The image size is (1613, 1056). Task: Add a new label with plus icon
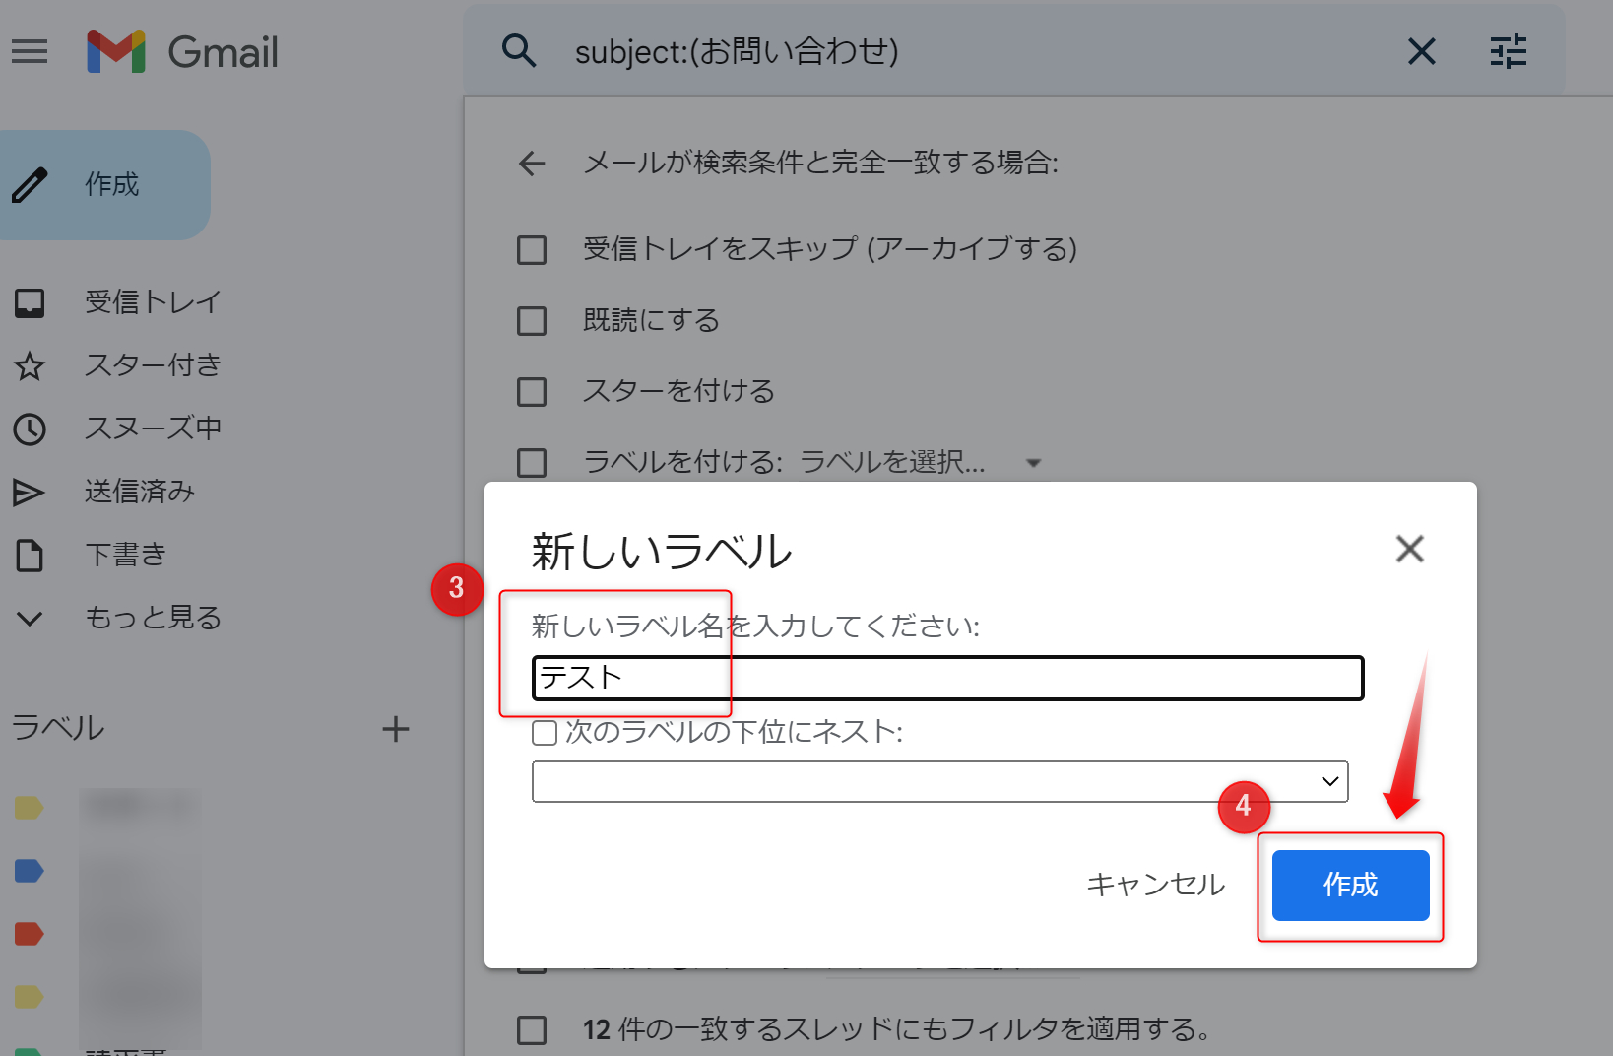[396, 729]
